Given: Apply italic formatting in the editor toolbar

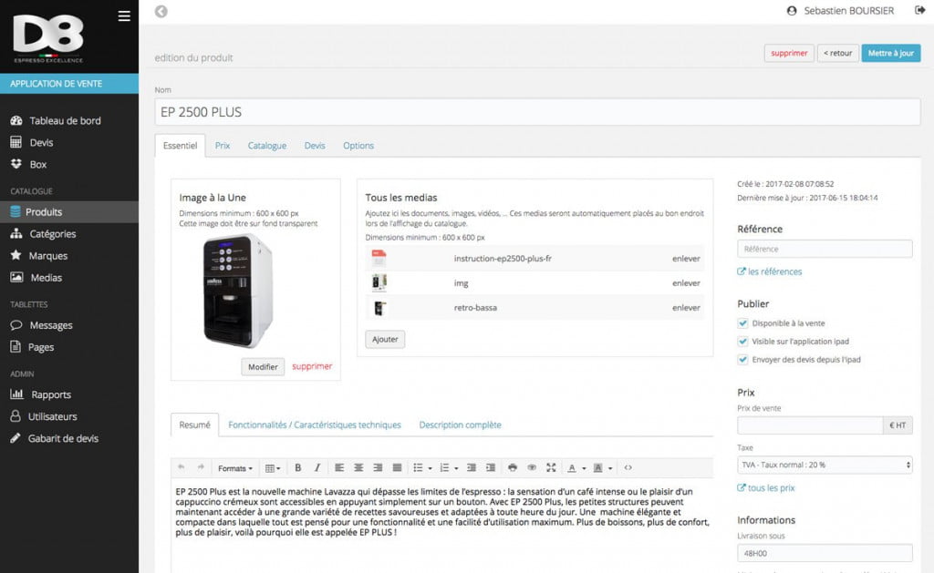Looking at the screenshot, I should [317, 467].
